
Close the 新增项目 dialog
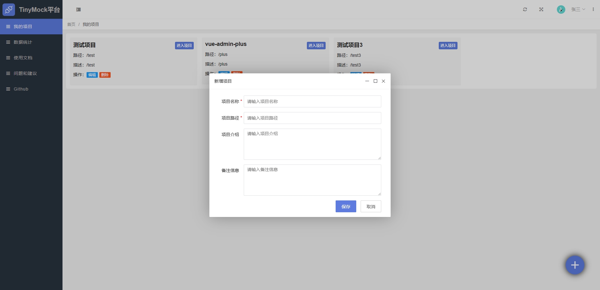click(x=383, y=81)
